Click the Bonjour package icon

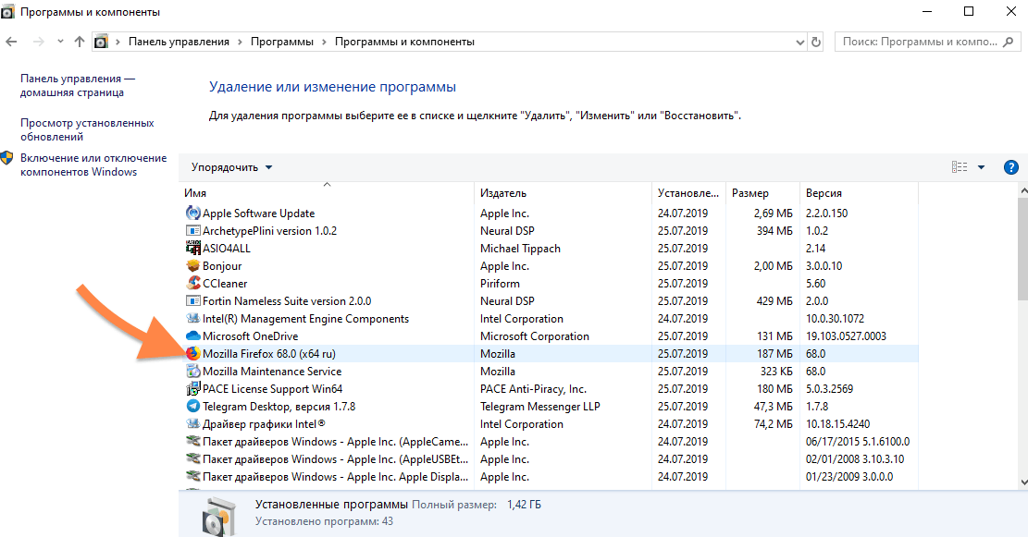(x=192, y=266)
